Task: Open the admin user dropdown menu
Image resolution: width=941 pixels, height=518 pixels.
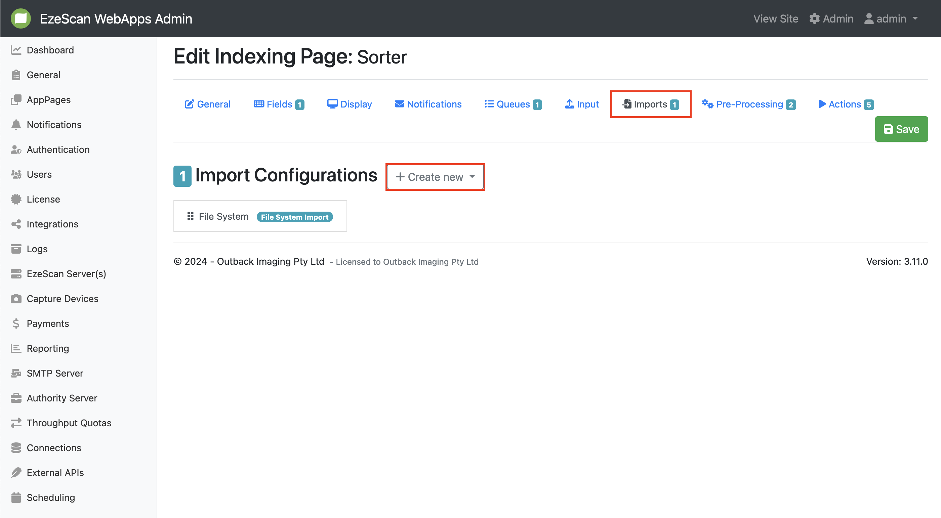Action: (x=891, y=18)
